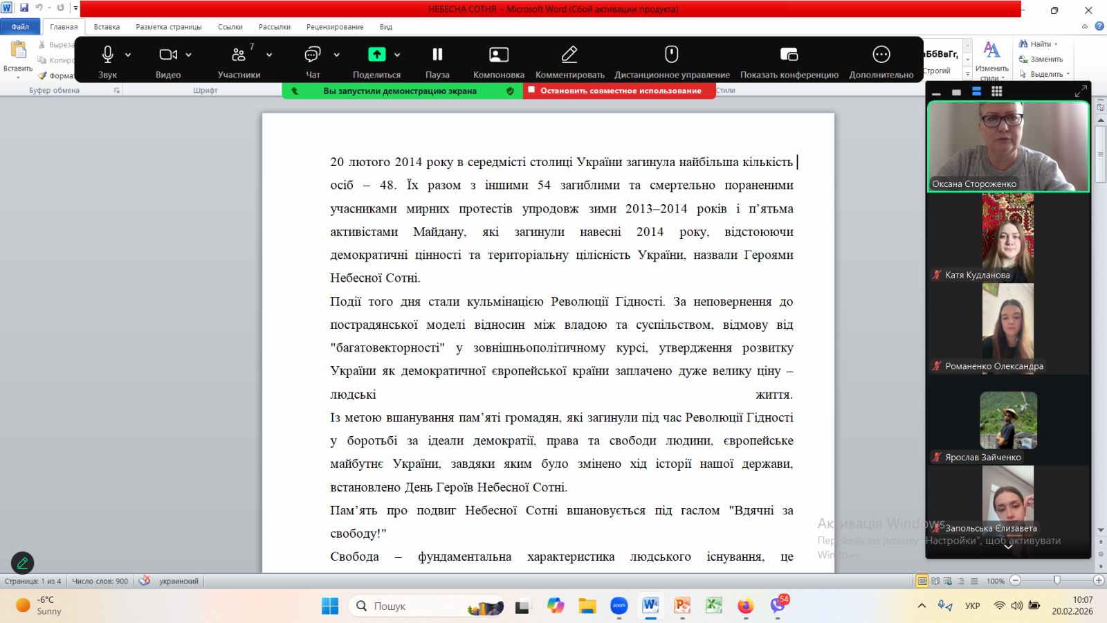Open the Файл tab
This screenshot has height=623, width=1107.
20,27
